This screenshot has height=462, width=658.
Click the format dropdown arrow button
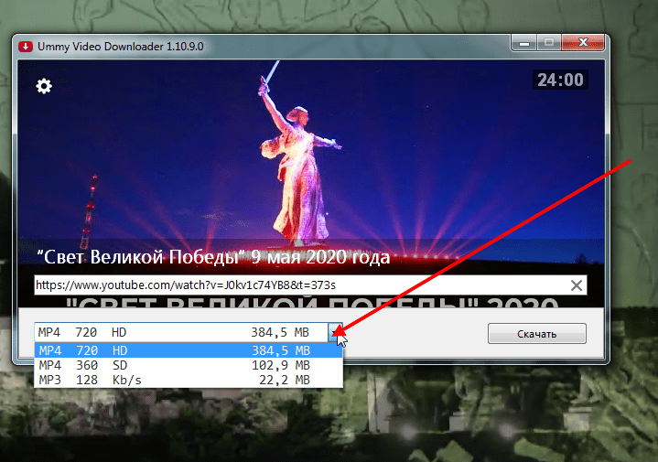coord(336,333)
